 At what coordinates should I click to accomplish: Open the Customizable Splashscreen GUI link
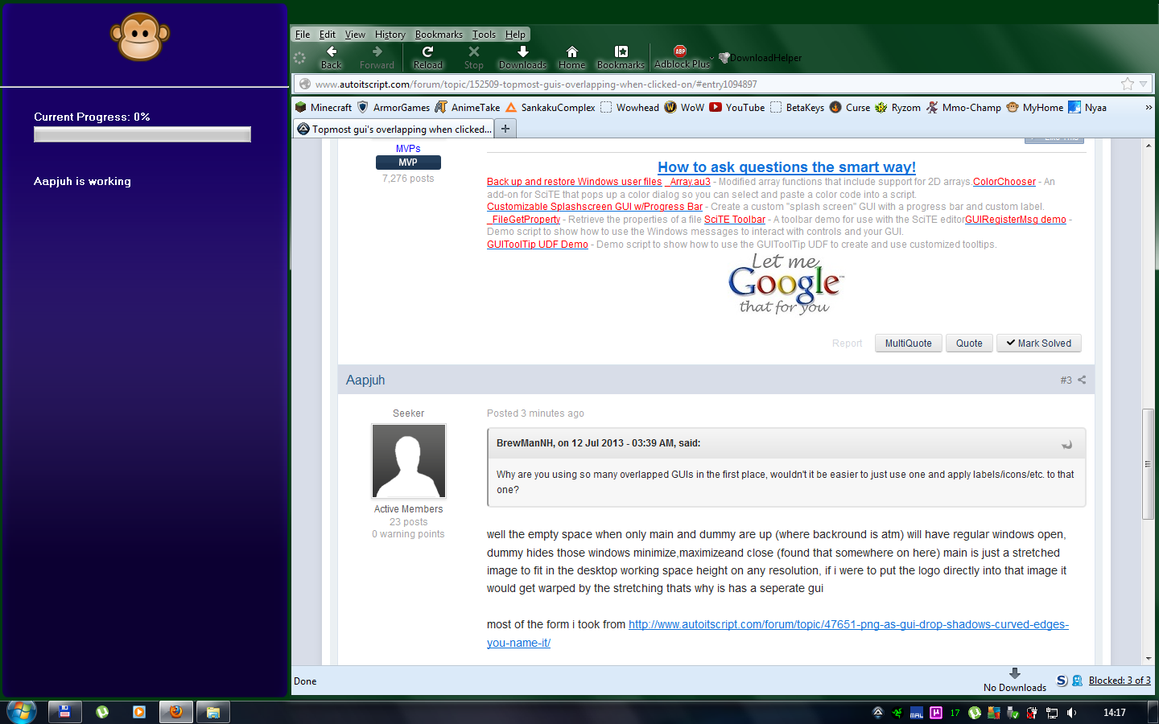[594, 207]
